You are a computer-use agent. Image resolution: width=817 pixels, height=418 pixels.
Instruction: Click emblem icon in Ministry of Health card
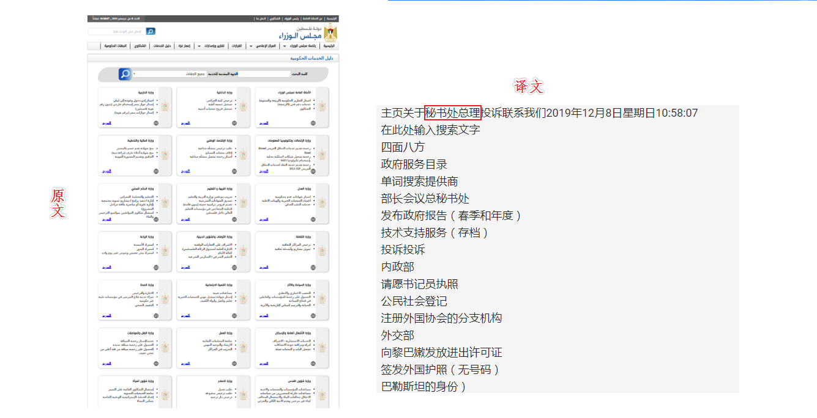165,298
